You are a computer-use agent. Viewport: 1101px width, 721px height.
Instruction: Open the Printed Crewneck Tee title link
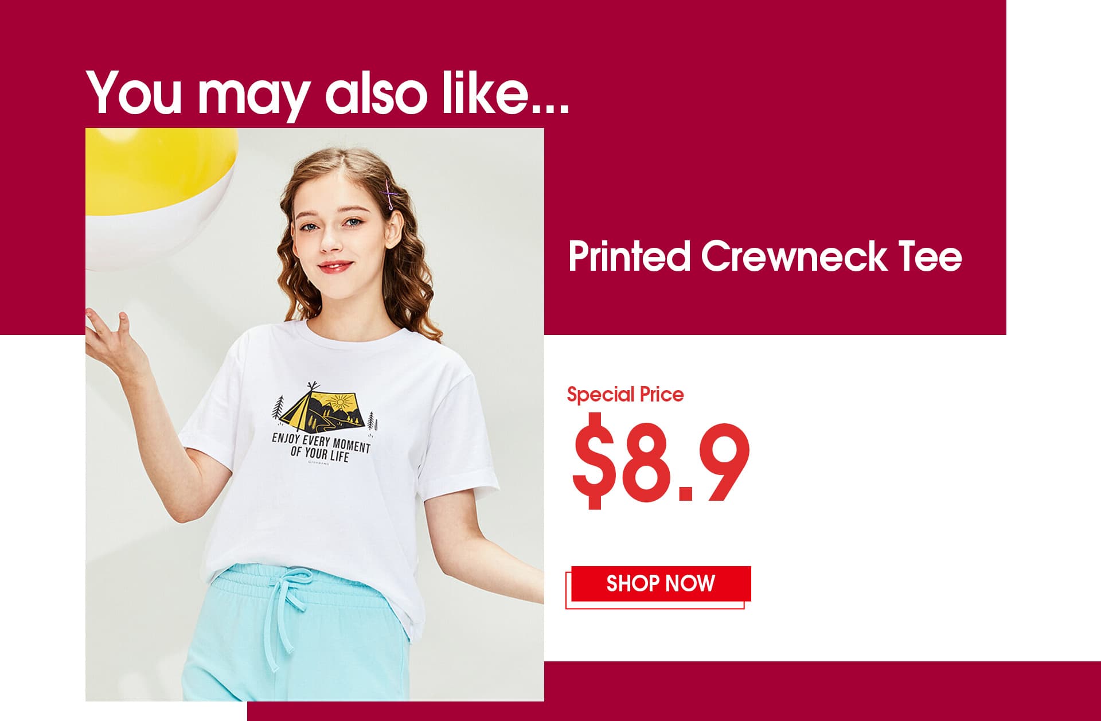tap(765, 256)
